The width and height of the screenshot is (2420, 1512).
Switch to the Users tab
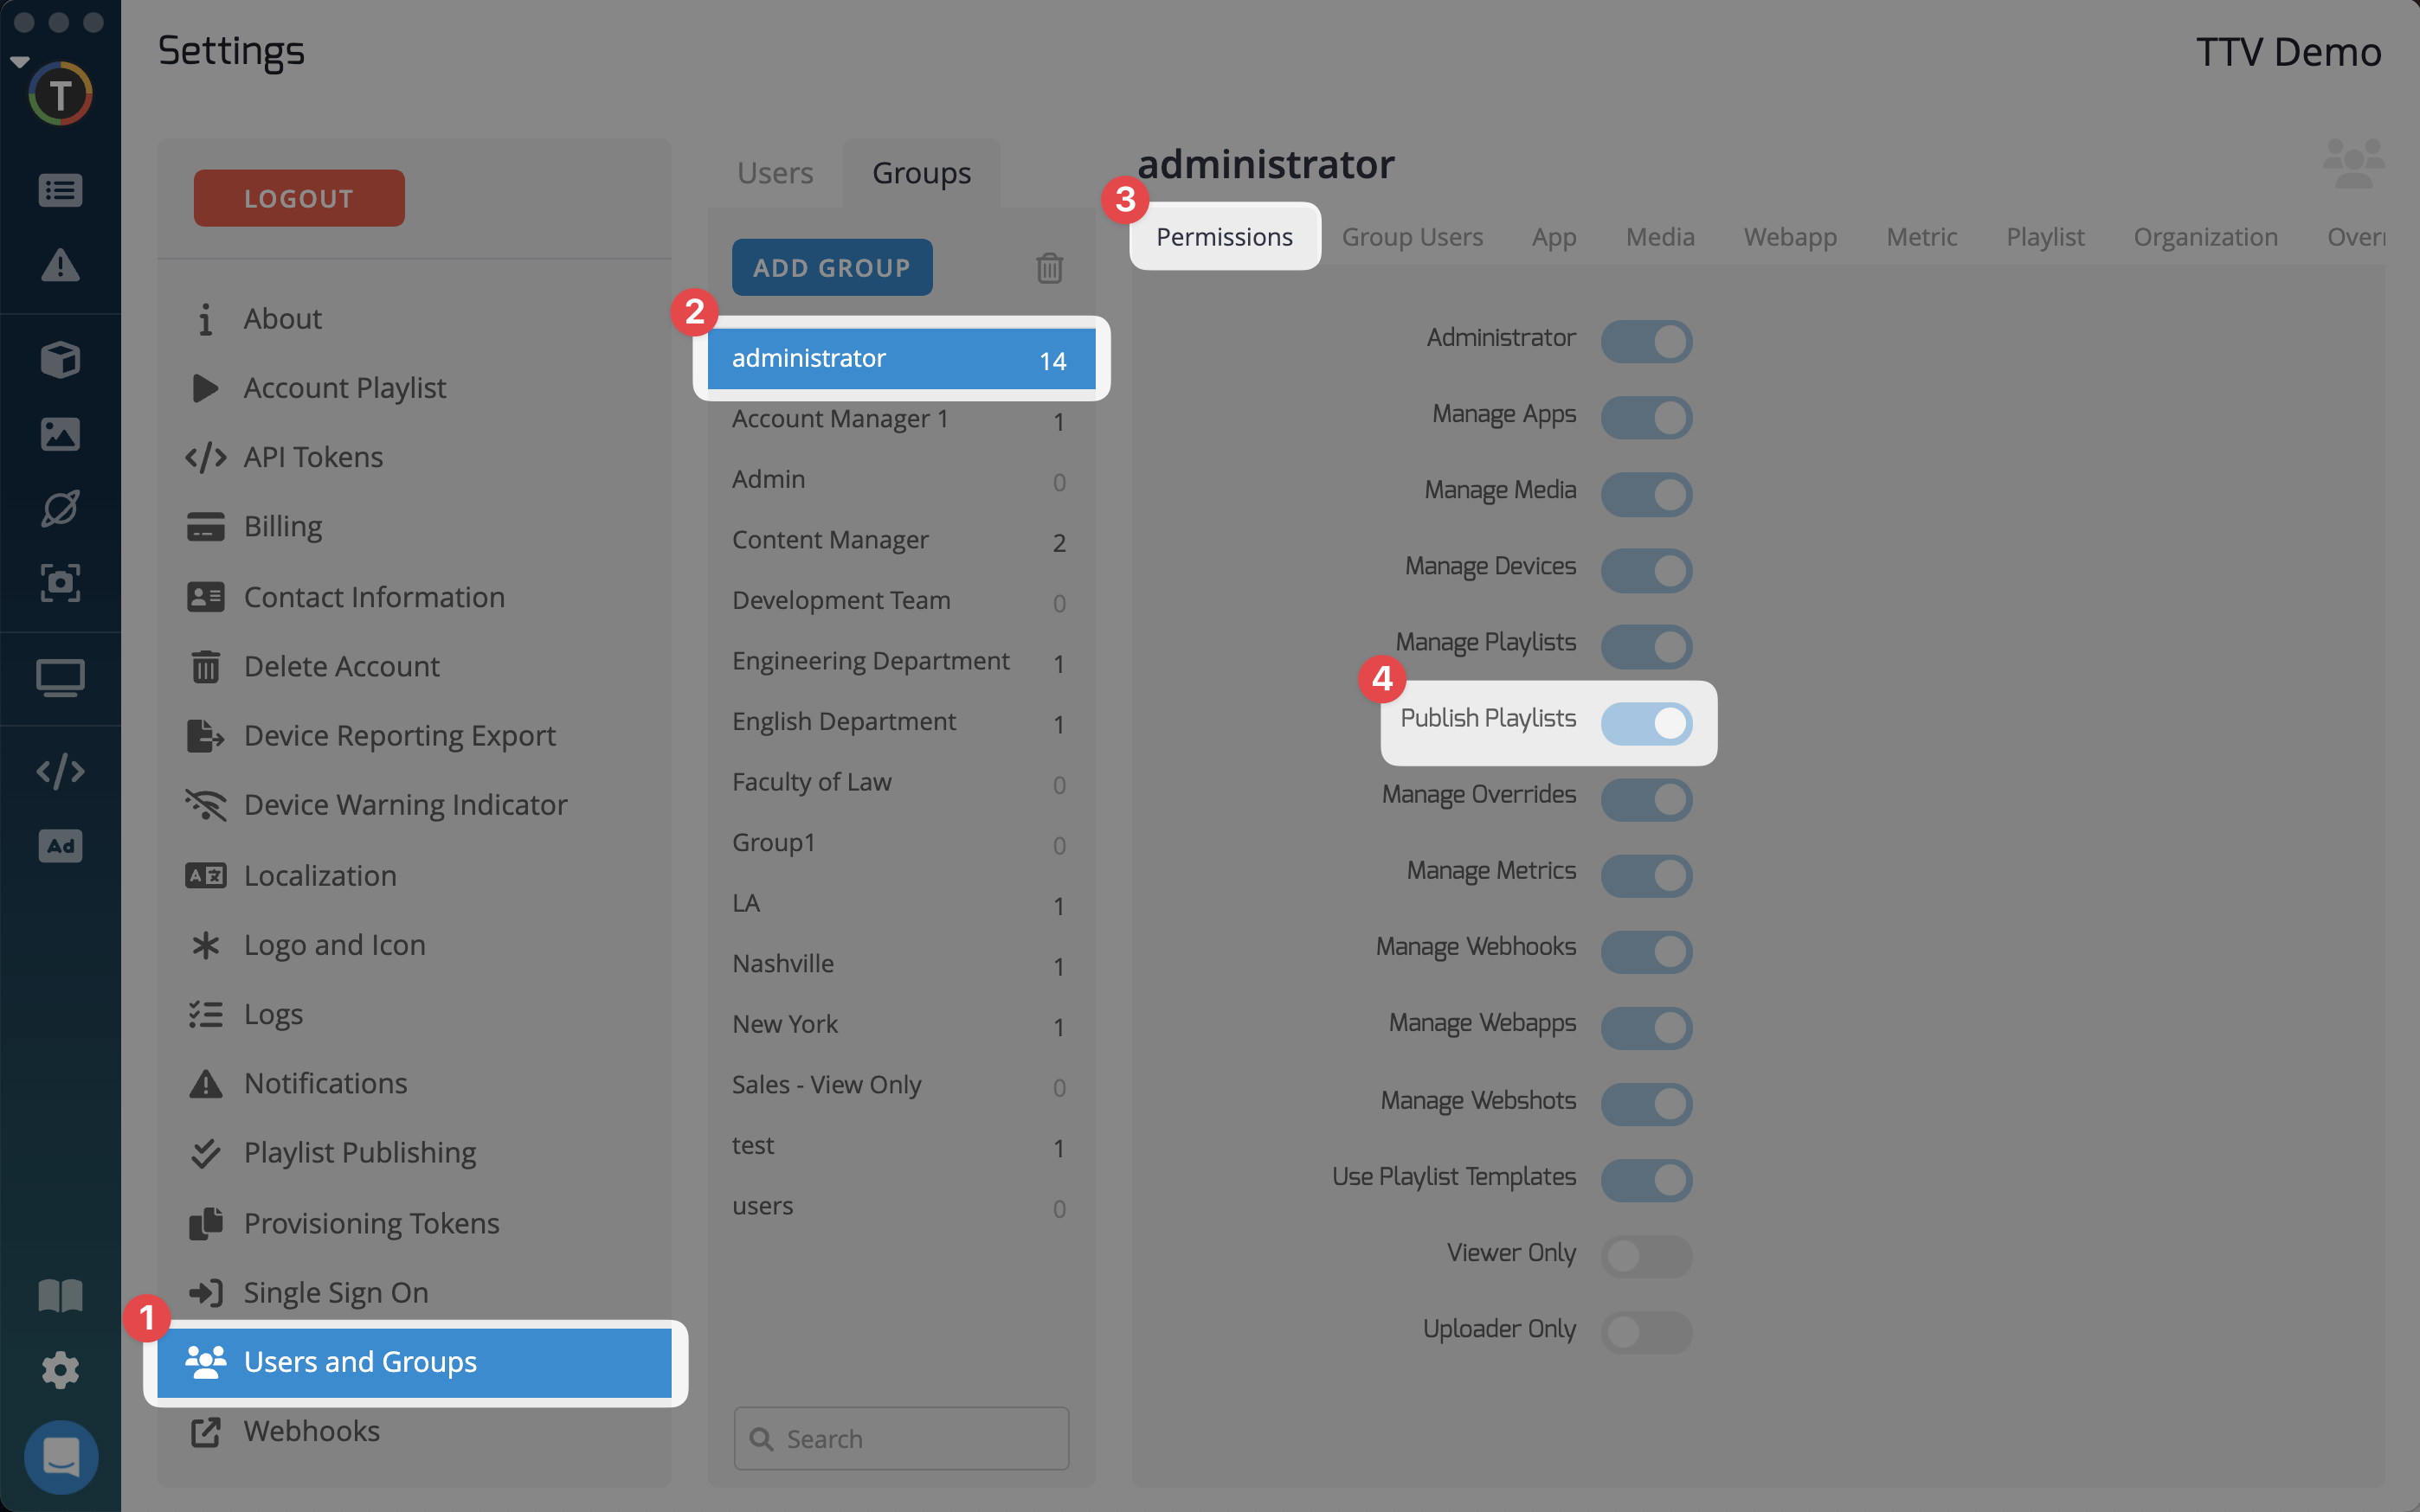775,173
